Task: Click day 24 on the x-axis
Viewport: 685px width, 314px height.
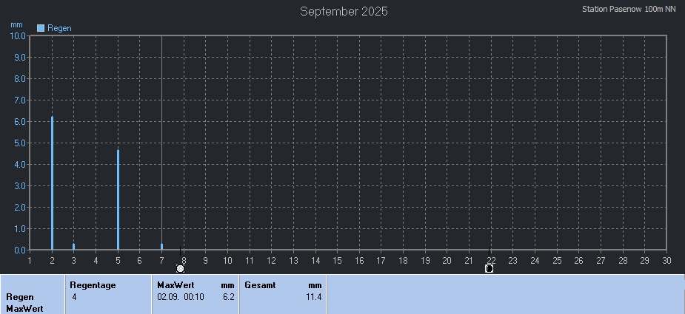Action: point(535,261)
